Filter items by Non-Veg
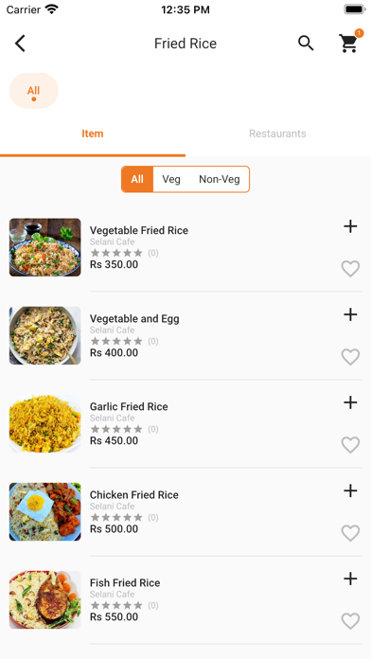 point(220,180)
